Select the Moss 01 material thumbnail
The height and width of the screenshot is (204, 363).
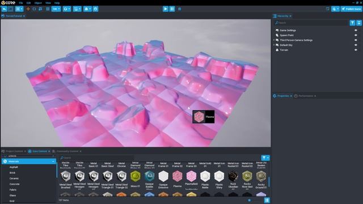(x=136, y=176)
